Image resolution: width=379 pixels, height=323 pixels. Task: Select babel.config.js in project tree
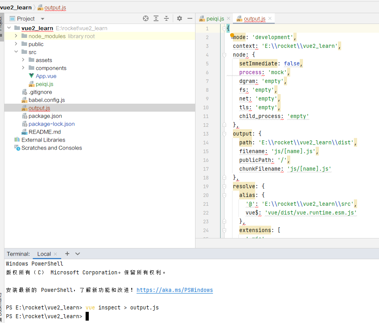(x=47, y=100)
